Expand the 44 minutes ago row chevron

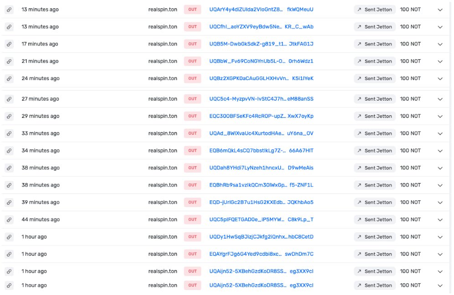(x=440, y=220)
